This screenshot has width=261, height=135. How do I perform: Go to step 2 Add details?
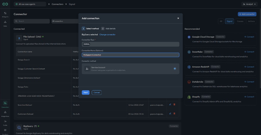coord(108,29)
